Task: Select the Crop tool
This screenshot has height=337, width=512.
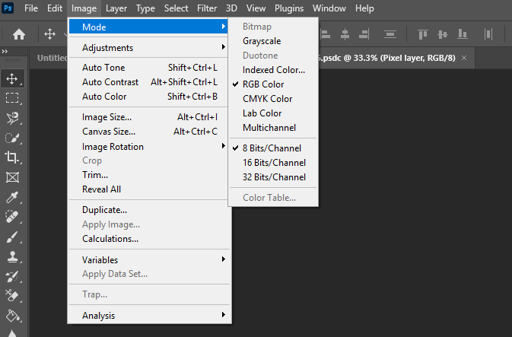Action: point(12,157)
